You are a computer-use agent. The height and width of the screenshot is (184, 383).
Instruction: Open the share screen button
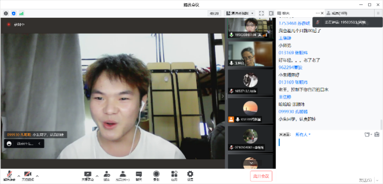(x=87, y=176)
